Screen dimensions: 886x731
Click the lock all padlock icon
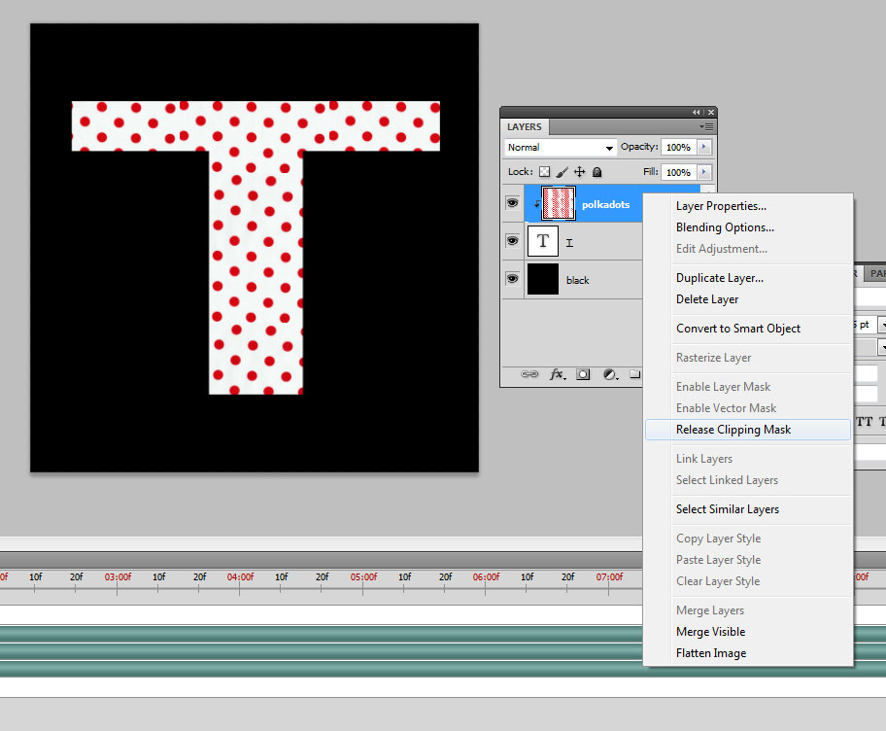[597, 172]
